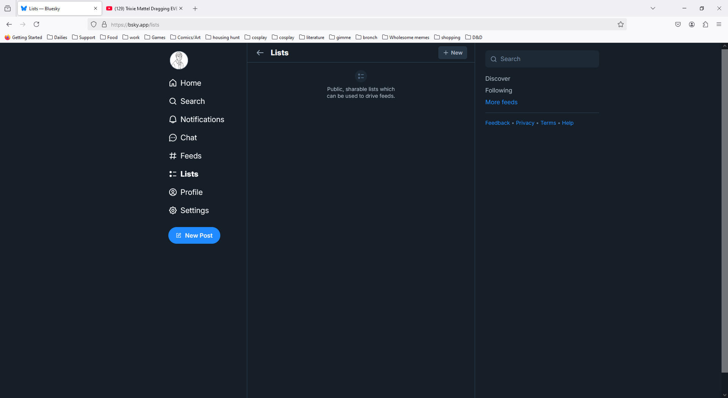Image resolution: width=728 pixels, height=398 pixels.
Task: Click the More feeds link
Action: (x=501, y=102)
